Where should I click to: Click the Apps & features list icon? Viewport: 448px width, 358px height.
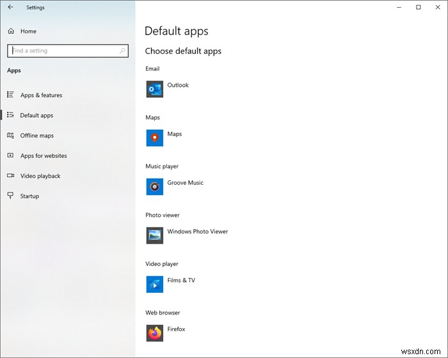point(10,95)
